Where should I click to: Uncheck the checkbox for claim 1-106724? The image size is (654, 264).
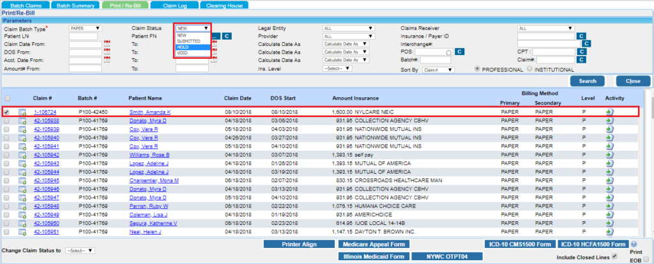coord(7,112)
